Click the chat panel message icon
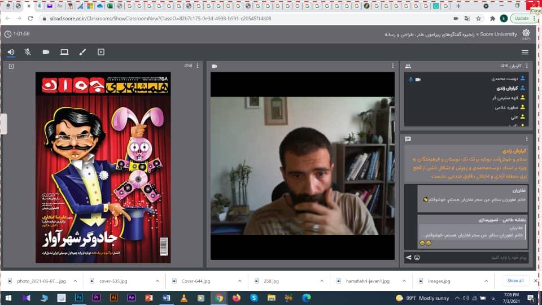The width and height of the screenshot is (542, 305). pos(408,139)
